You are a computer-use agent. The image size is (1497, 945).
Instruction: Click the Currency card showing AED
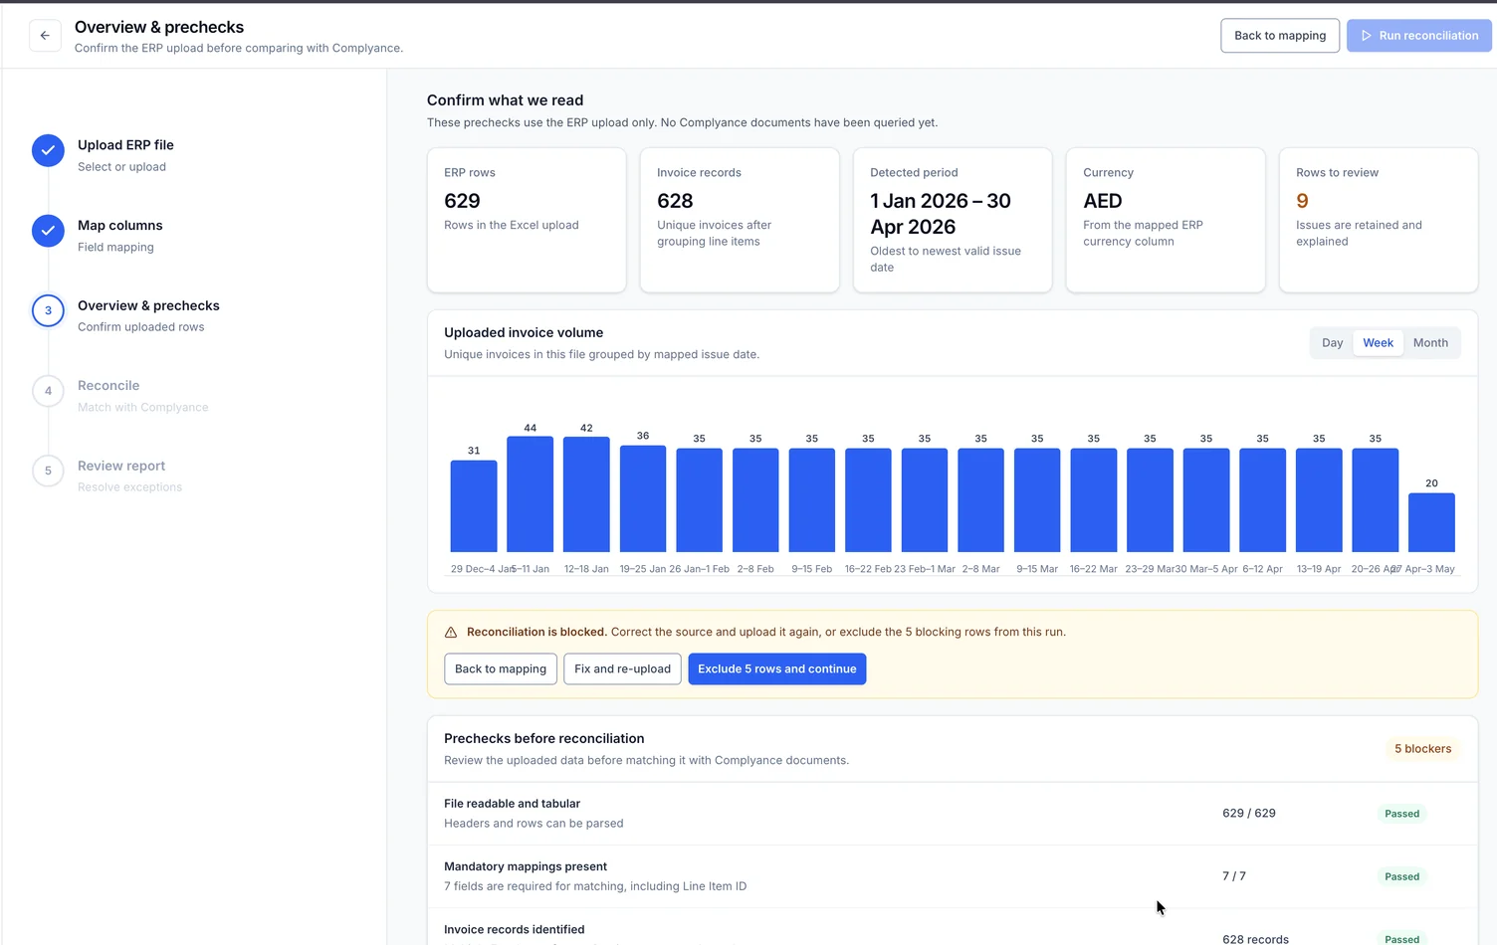(x=1166, y=220)
